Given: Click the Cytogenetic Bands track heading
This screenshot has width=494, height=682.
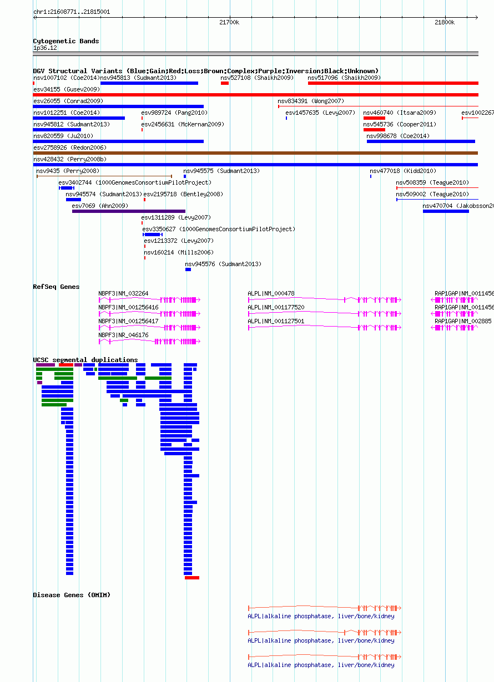Looking at the screenshot, I should point(66,41).
